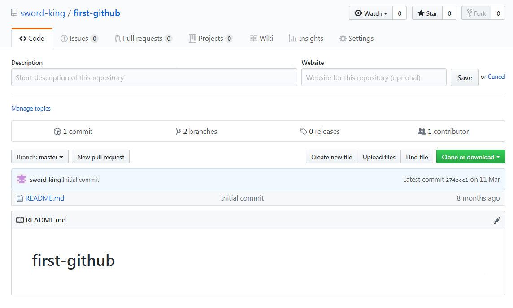Open the Clone or download dropdown
The height and width of the screenshot is (308, 513).
pos(471,157)
